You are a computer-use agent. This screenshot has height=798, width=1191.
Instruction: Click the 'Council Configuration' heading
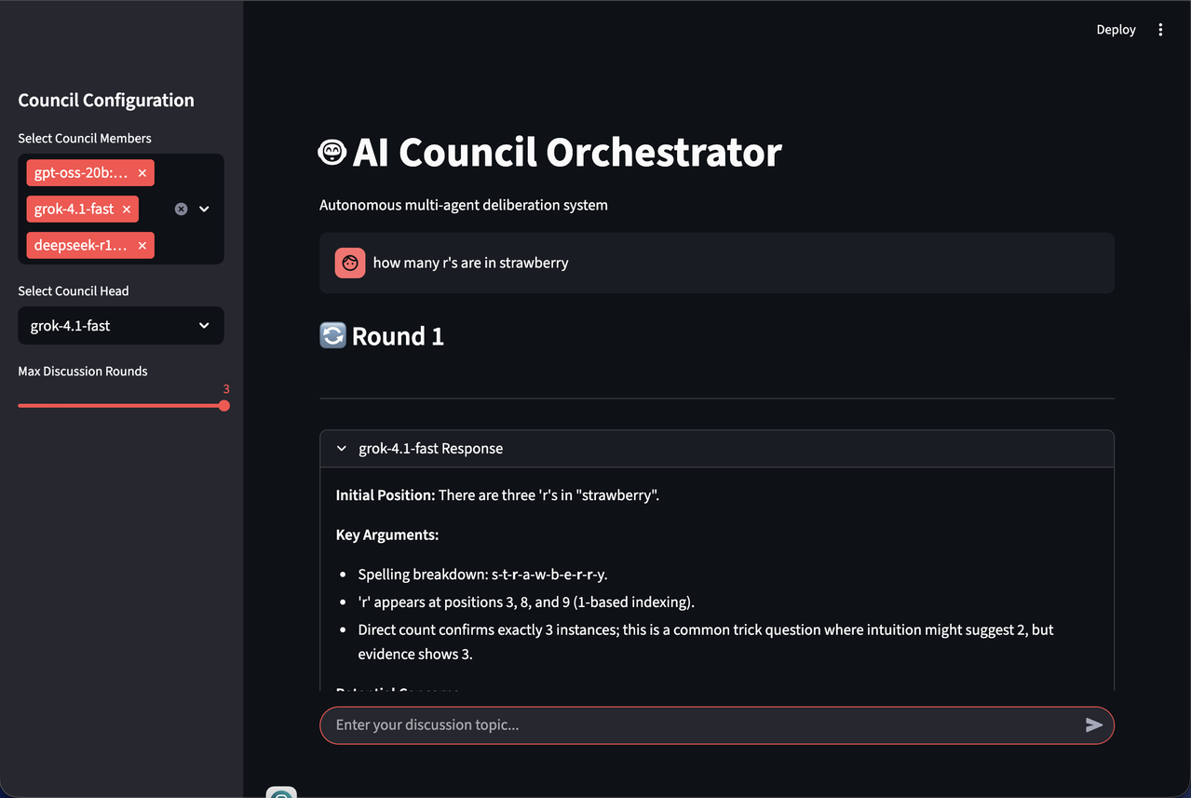pos(106,101)
